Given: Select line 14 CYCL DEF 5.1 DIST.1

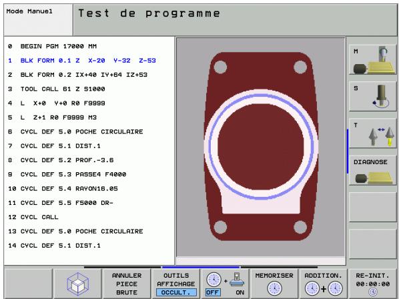Looking at the screenshot, I should tap(54, 246).
